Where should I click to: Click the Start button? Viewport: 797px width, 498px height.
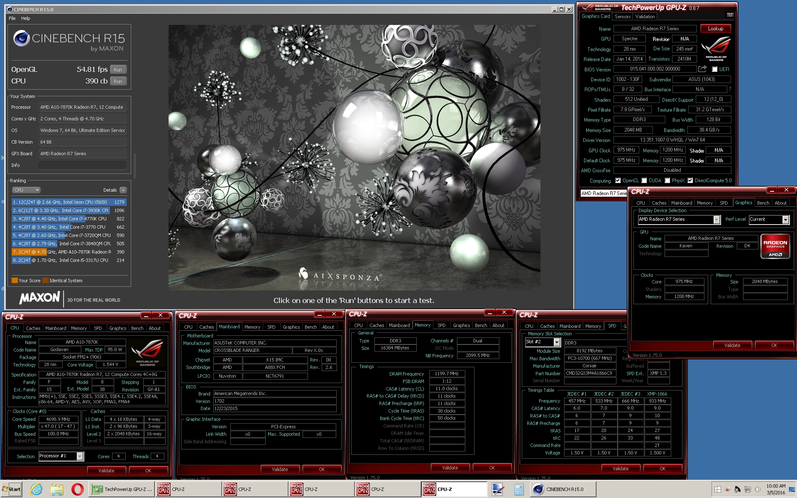11,489
